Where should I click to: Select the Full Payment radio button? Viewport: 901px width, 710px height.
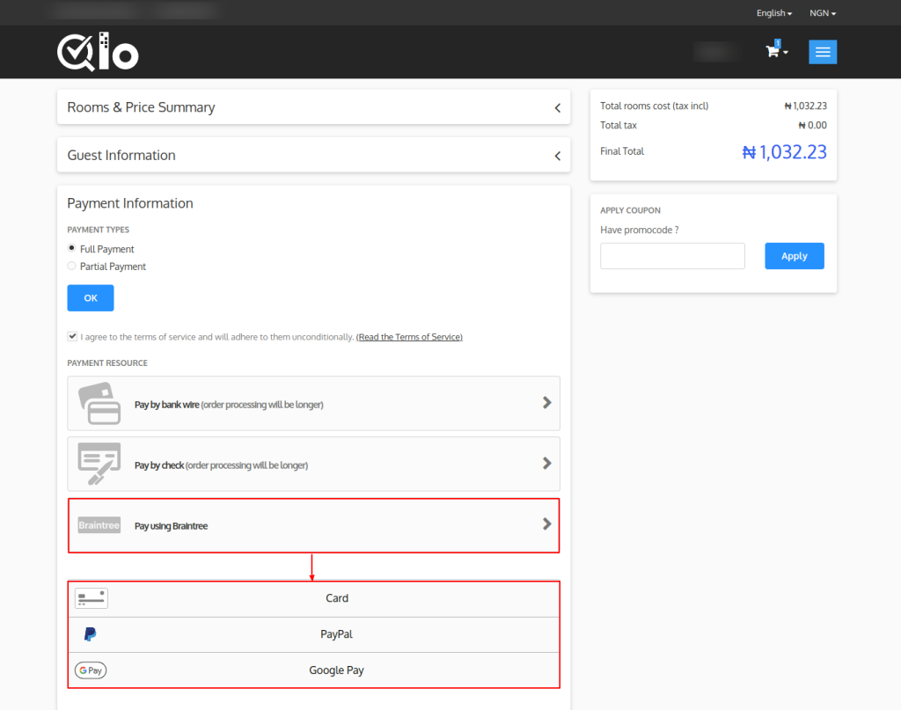[72, 249]
